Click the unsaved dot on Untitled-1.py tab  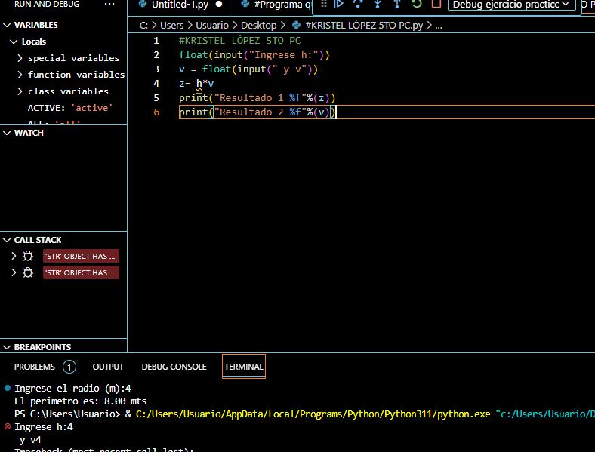click(219, 5)
